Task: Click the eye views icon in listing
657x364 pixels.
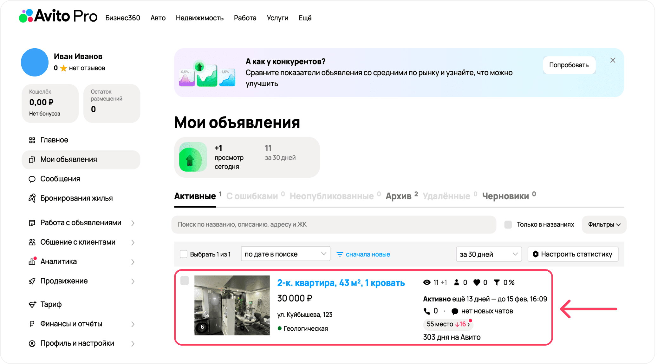Action: [427, 282]
